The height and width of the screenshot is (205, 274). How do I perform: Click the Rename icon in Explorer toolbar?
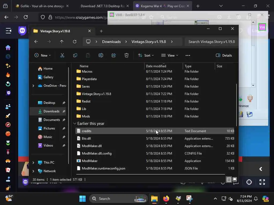pyautogui.click(x=101, y=56)
